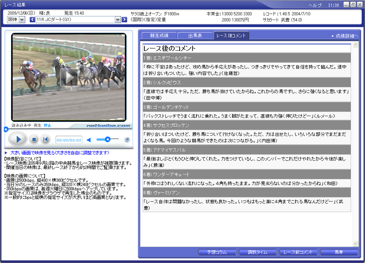Screen dimensions: 365x263
Task: Select the レース後コメント tab
Action: [x=231, y=36]
